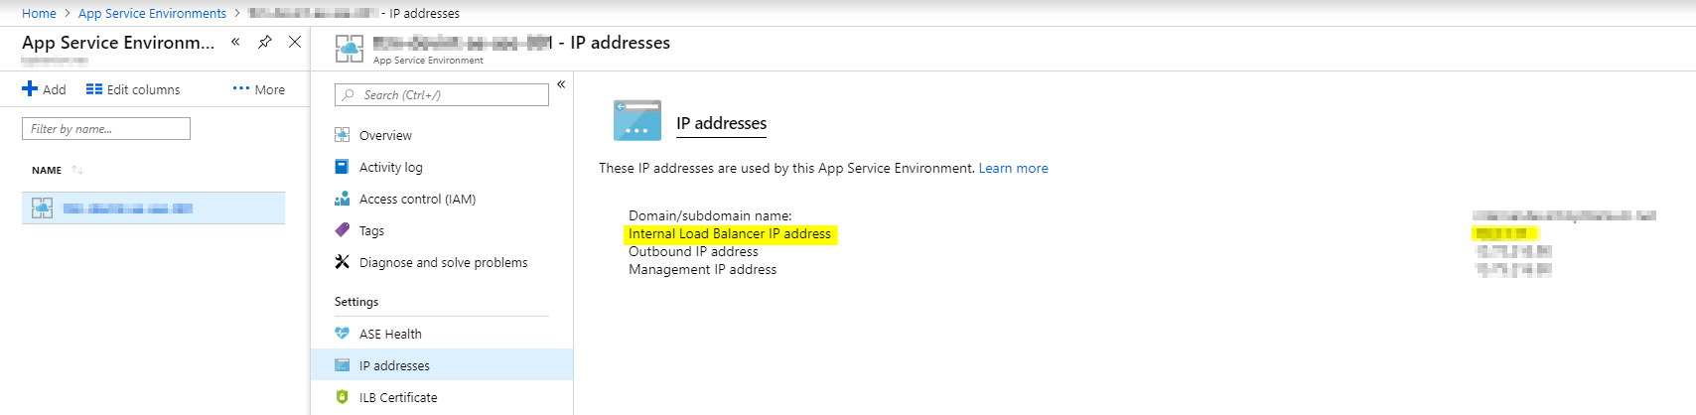Image resolution: width=1696 pixels, height=415 pixels.
Task: Click the Home breadcrumb link
Action: [39, 13]
